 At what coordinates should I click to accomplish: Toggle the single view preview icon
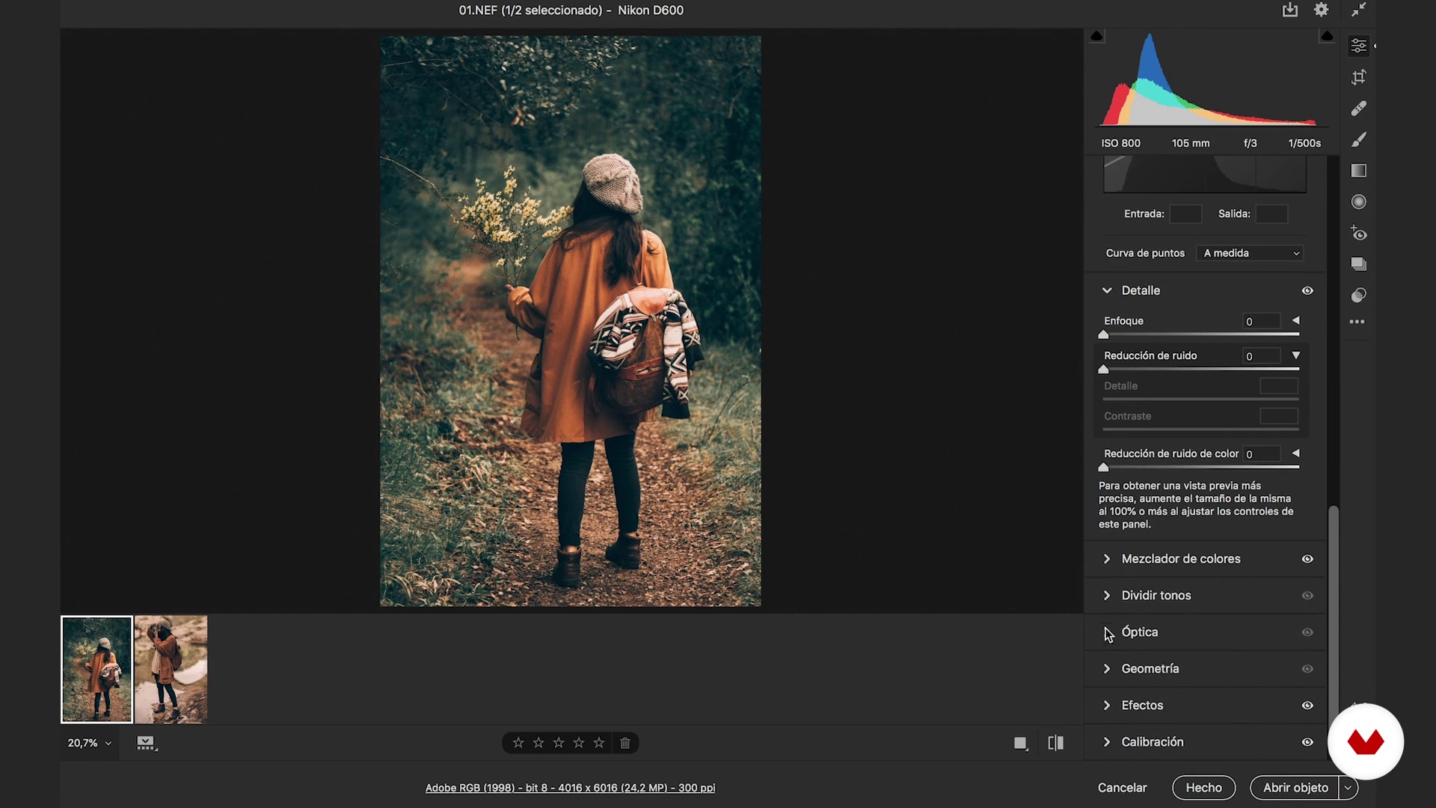click(1020, 743)
